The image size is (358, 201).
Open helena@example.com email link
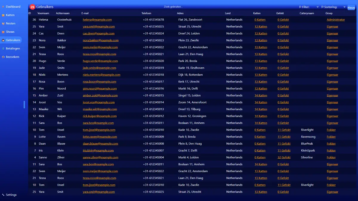coord(97,20)
